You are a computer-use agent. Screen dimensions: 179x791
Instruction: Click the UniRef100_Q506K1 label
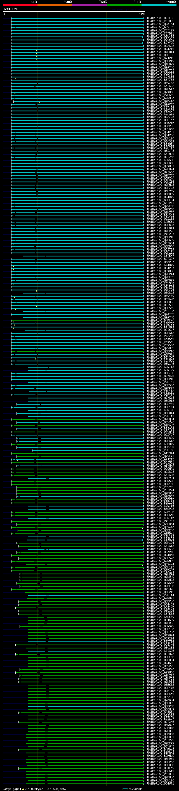click(161, 40)
